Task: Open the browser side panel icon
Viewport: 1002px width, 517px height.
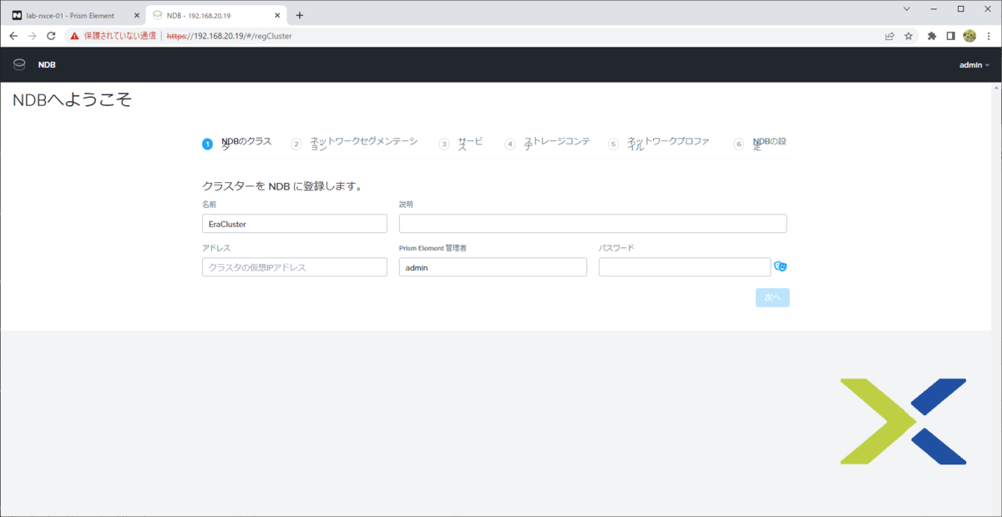Action: click(950, 36)
